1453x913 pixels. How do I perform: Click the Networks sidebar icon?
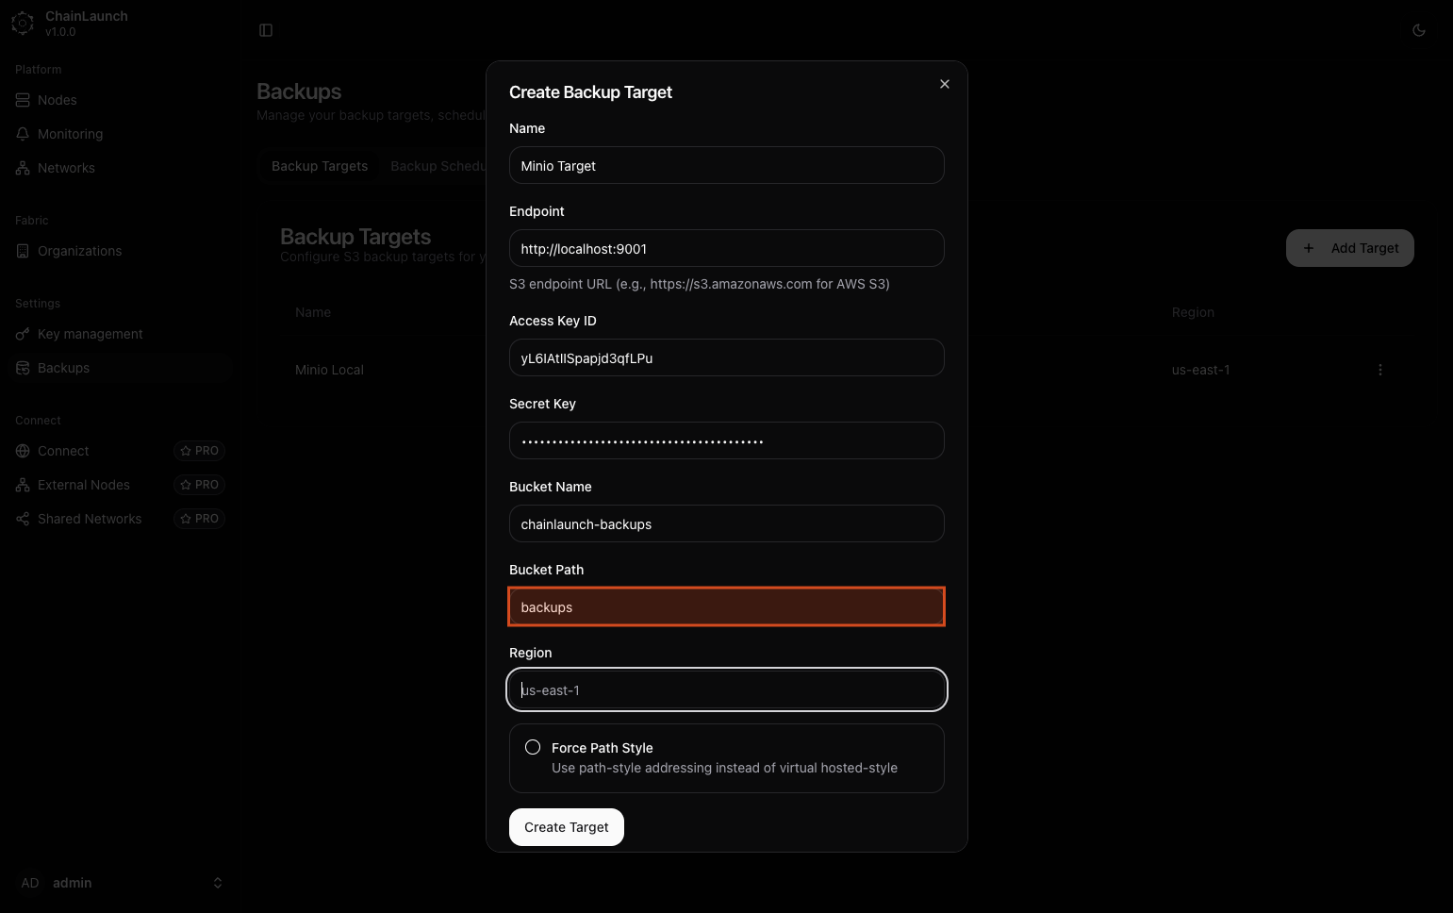click(x=23, y=168)
